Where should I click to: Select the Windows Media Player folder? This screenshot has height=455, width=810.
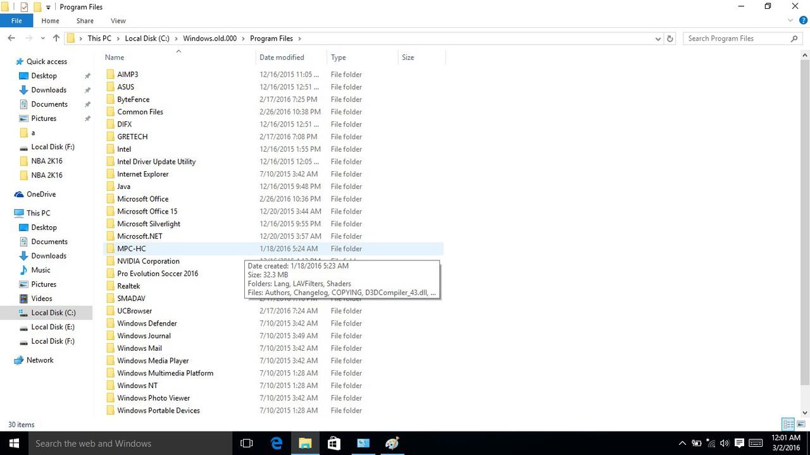[153, 361]
